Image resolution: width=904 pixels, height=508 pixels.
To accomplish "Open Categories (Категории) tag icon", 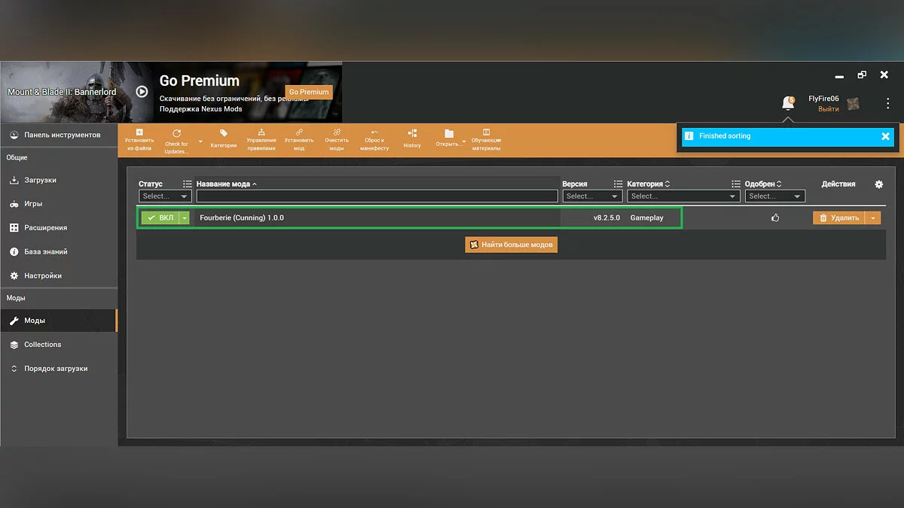I will tap(224, 133).
